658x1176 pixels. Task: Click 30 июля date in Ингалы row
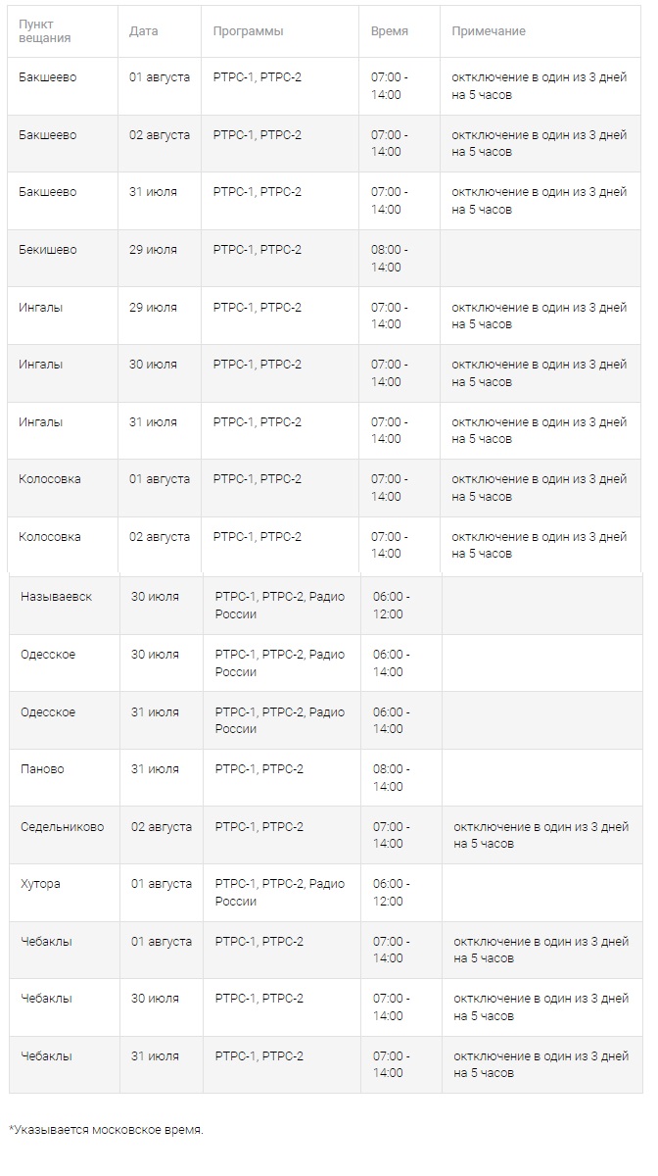click(x=153, y=365)
